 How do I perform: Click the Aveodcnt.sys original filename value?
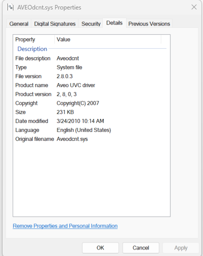[72, 139]
